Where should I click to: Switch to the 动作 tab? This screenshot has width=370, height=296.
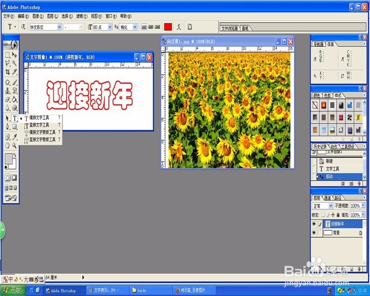coord(334,146)
